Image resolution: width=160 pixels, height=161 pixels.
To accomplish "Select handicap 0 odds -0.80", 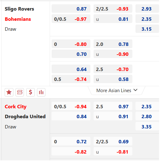I will point(71,44).
